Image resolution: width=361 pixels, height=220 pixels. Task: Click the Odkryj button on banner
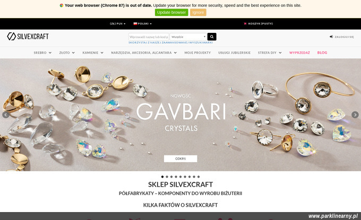180,159
